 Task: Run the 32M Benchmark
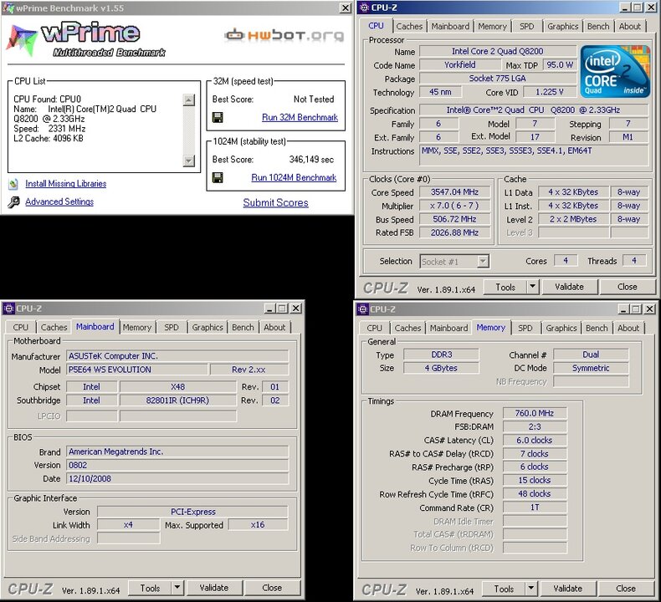(x=300, y=118)
